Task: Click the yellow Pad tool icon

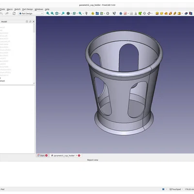Action: (x=157, y=14)
